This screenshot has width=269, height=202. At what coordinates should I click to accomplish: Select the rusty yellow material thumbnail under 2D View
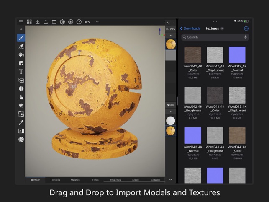pos(171,44)
